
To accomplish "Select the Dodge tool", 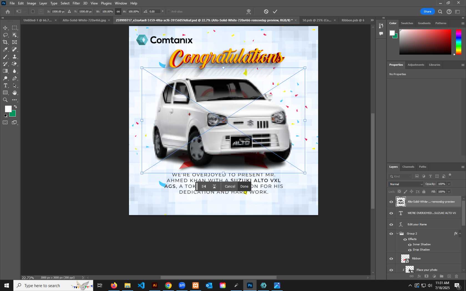I will (x=5, y=78).
